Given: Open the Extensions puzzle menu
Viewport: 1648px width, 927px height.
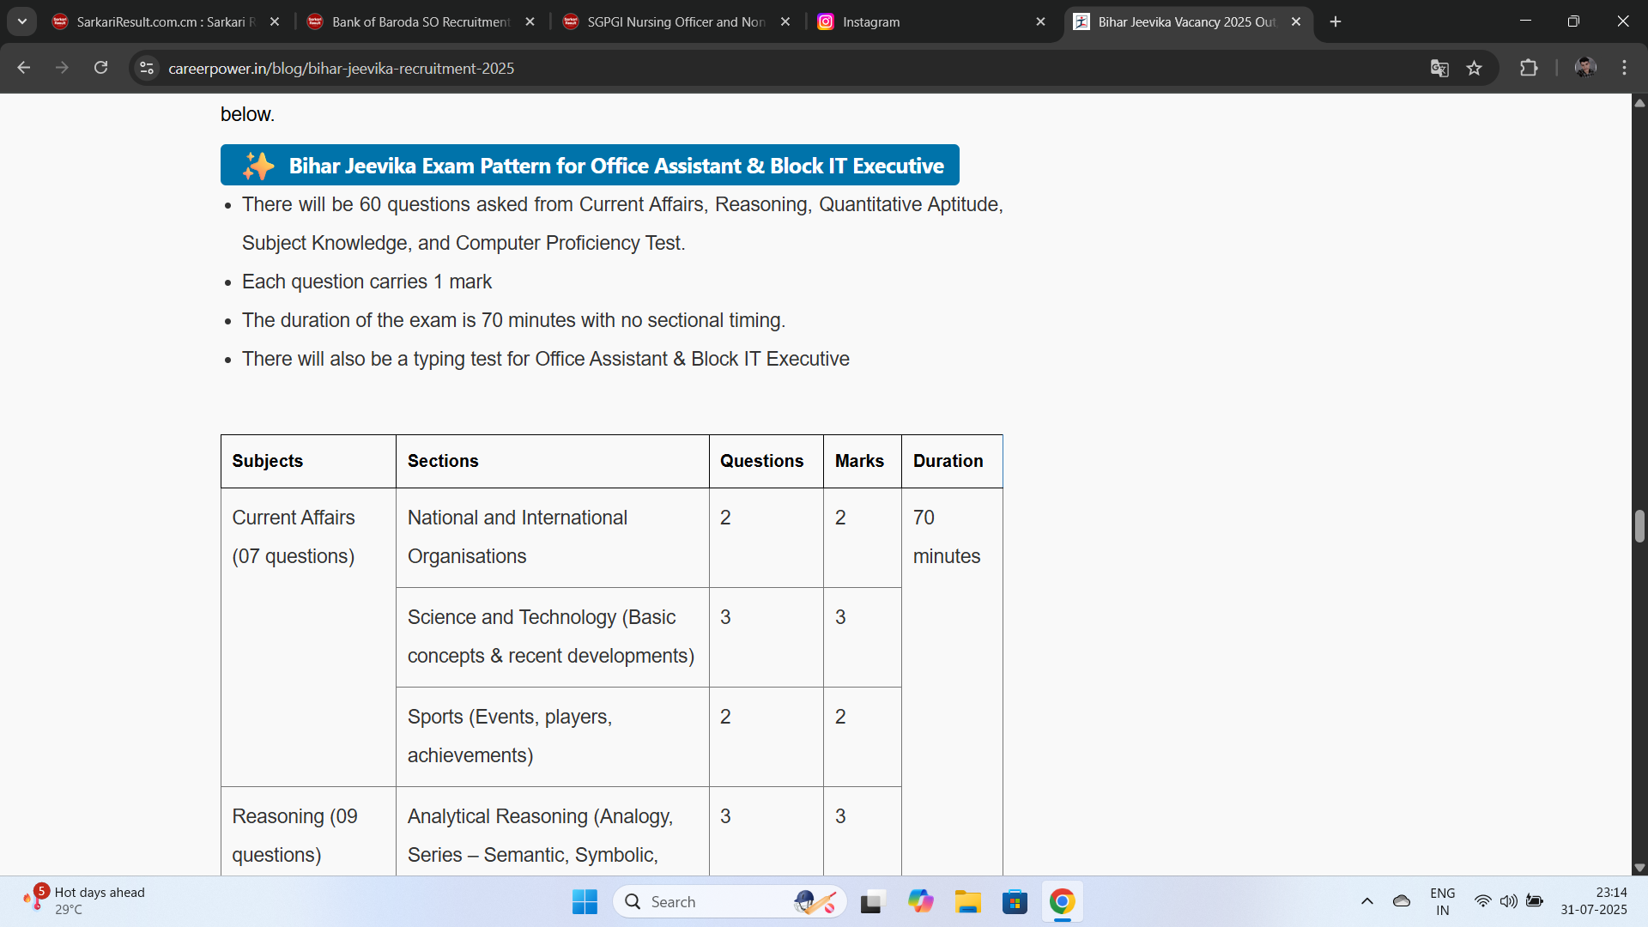Looking at the screenshot, I should click(1529, 68).
